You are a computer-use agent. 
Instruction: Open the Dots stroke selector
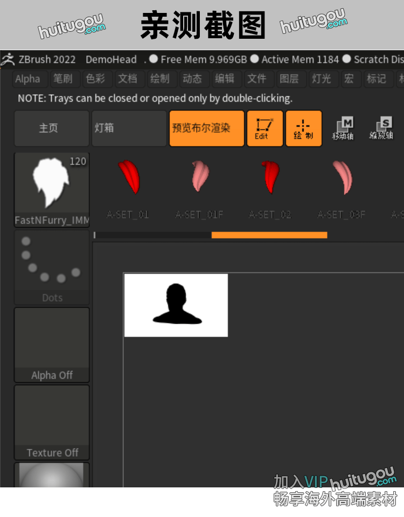(52, 268)
